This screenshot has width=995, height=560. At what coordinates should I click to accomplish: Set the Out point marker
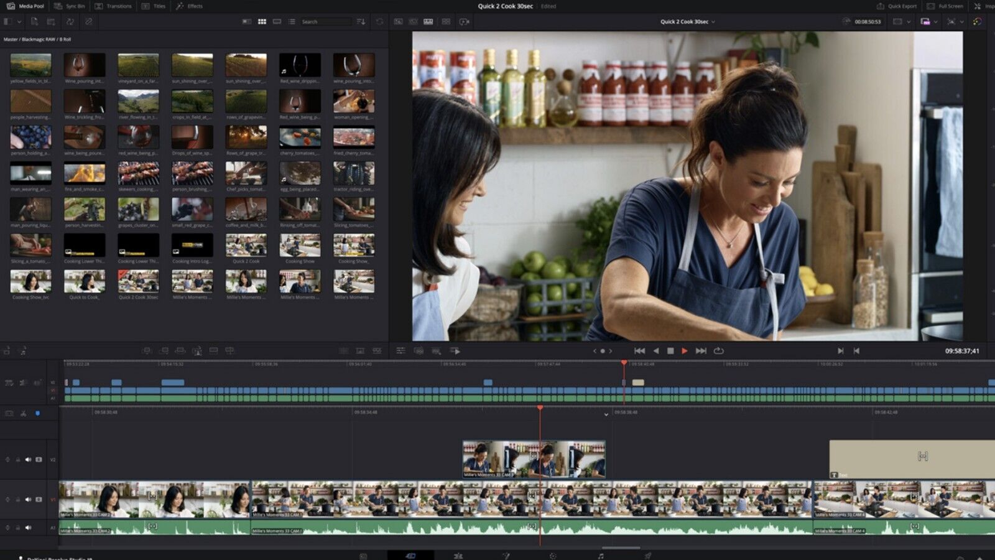(x=856, y=351)
